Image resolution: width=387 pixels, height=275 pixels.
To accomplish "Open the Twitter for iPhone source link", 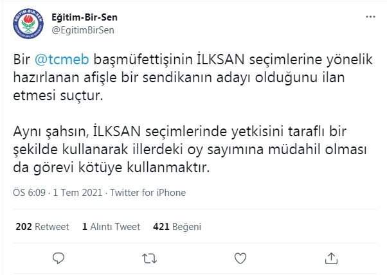I will pyautogui.click(x=148, y=193).
